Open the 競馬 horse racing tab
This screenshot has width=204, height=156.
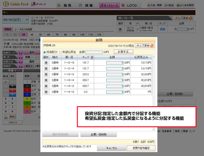[66, 5]
